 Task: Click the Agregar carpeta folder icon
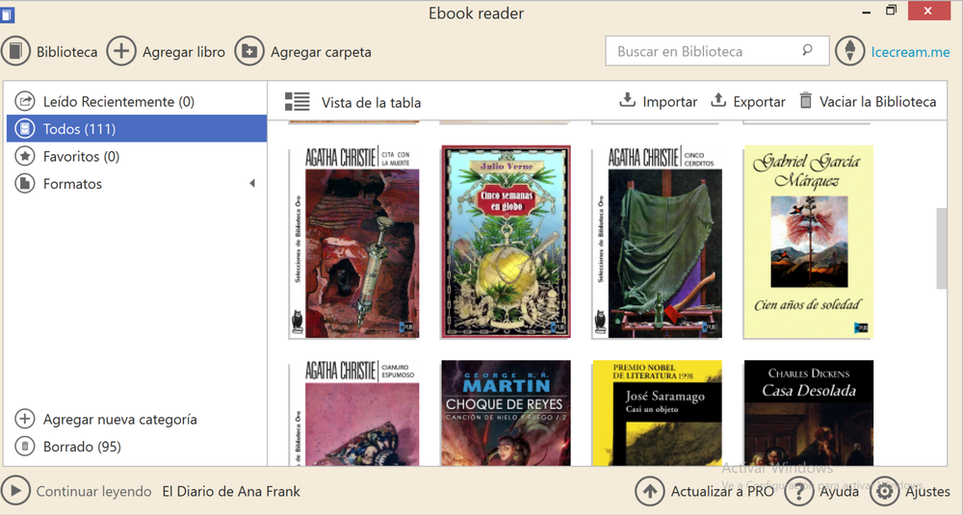pyautogui.click(x=249, y=51)
